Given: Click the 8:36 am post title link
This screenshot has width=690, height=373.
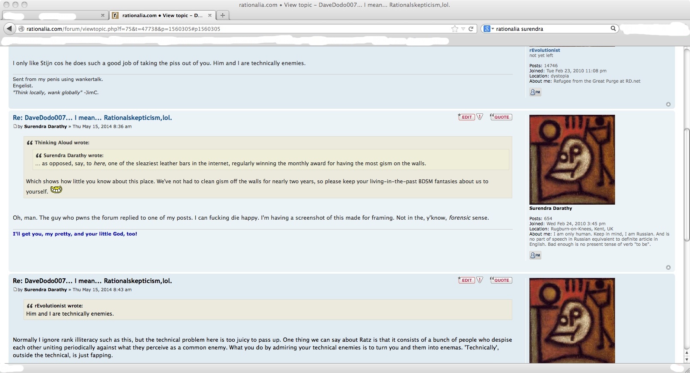Looking at the screenshot, I should [x=92, y=118].
